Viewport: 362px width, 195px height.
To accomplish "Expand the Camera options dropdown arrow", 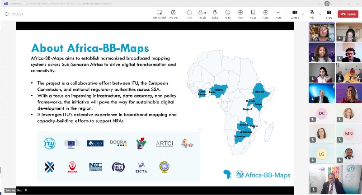I will point(303,14).
